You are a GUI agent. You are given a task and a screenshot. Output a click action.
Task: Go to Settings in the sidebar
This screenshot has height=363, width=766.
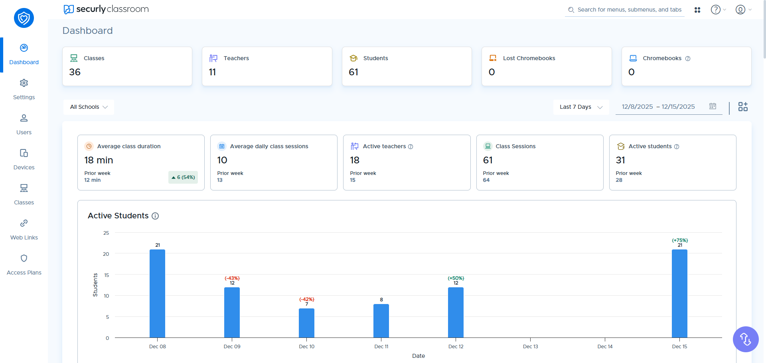click(24, 89)
